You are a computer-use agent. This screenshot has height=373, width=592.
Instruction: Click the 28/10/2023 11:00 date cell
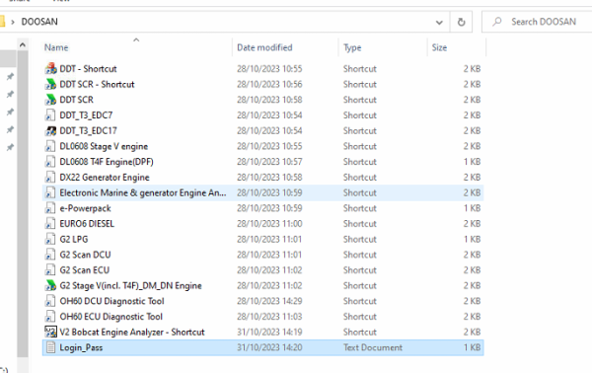point(269,223)
